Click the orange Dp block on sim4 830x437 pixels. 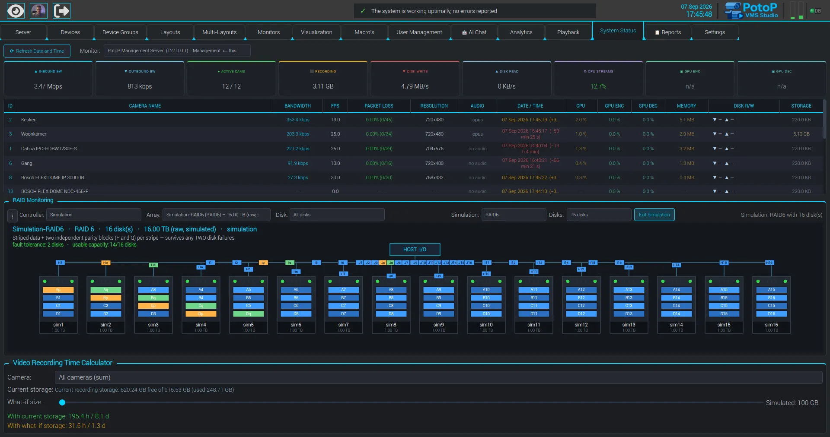coord(201,314)
